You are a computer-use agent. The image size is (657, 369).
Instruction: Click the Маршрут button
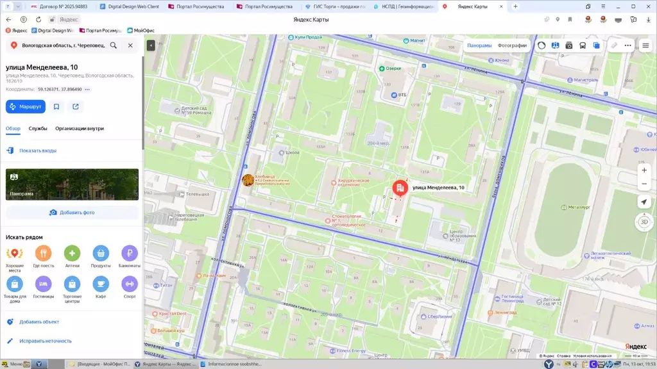pos(26,106)
